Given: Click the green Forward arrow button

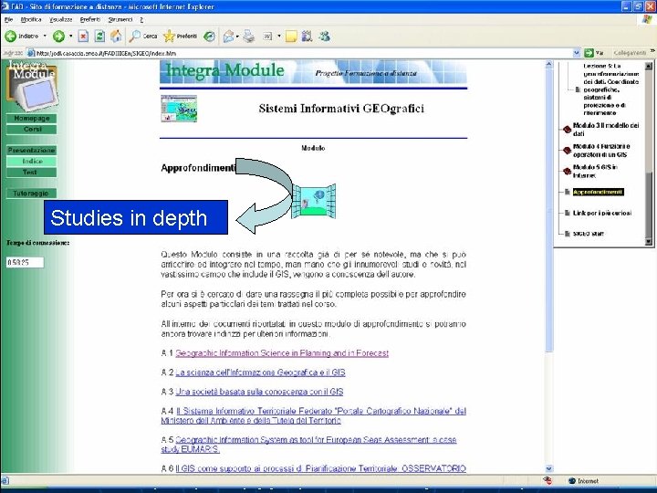Looking at the screenshot, I should click(58, 37).
